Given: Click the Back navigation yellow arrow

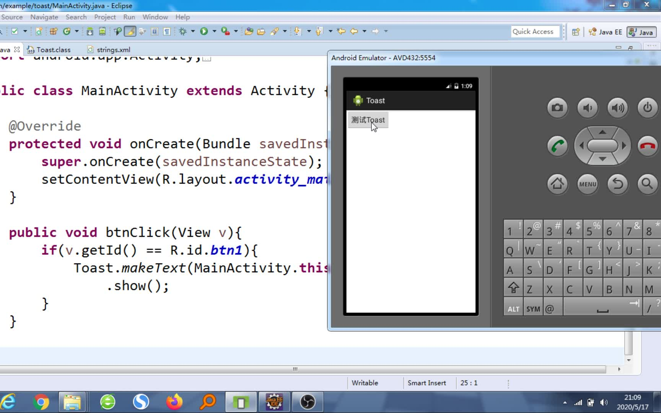Looking at the screenshot, I should tap(354, 31).
